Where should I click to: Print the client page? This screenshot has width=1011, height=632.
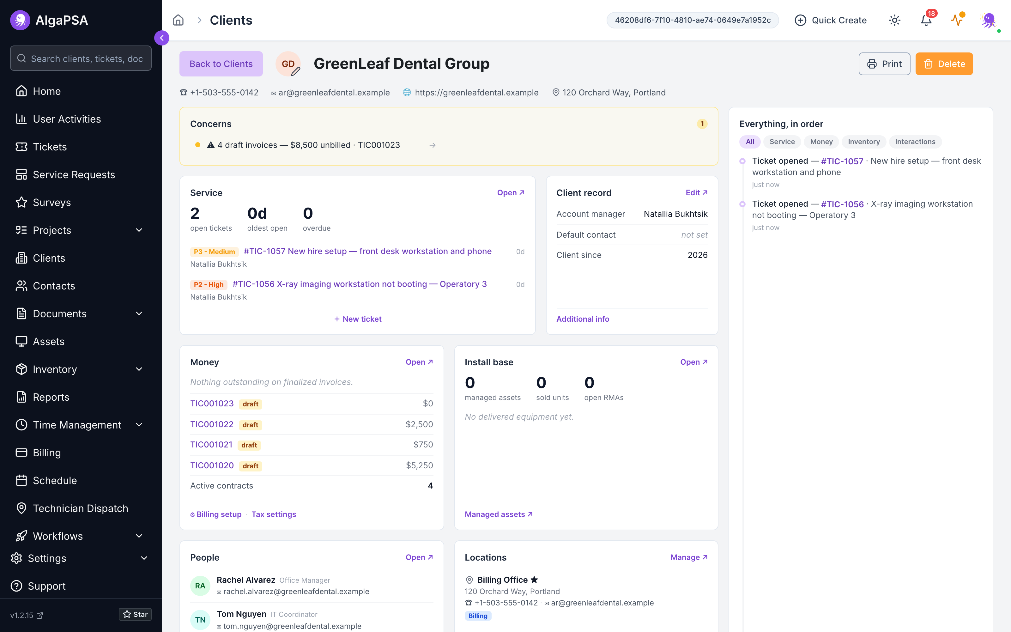pyautogui.click(x=884, y=64)
